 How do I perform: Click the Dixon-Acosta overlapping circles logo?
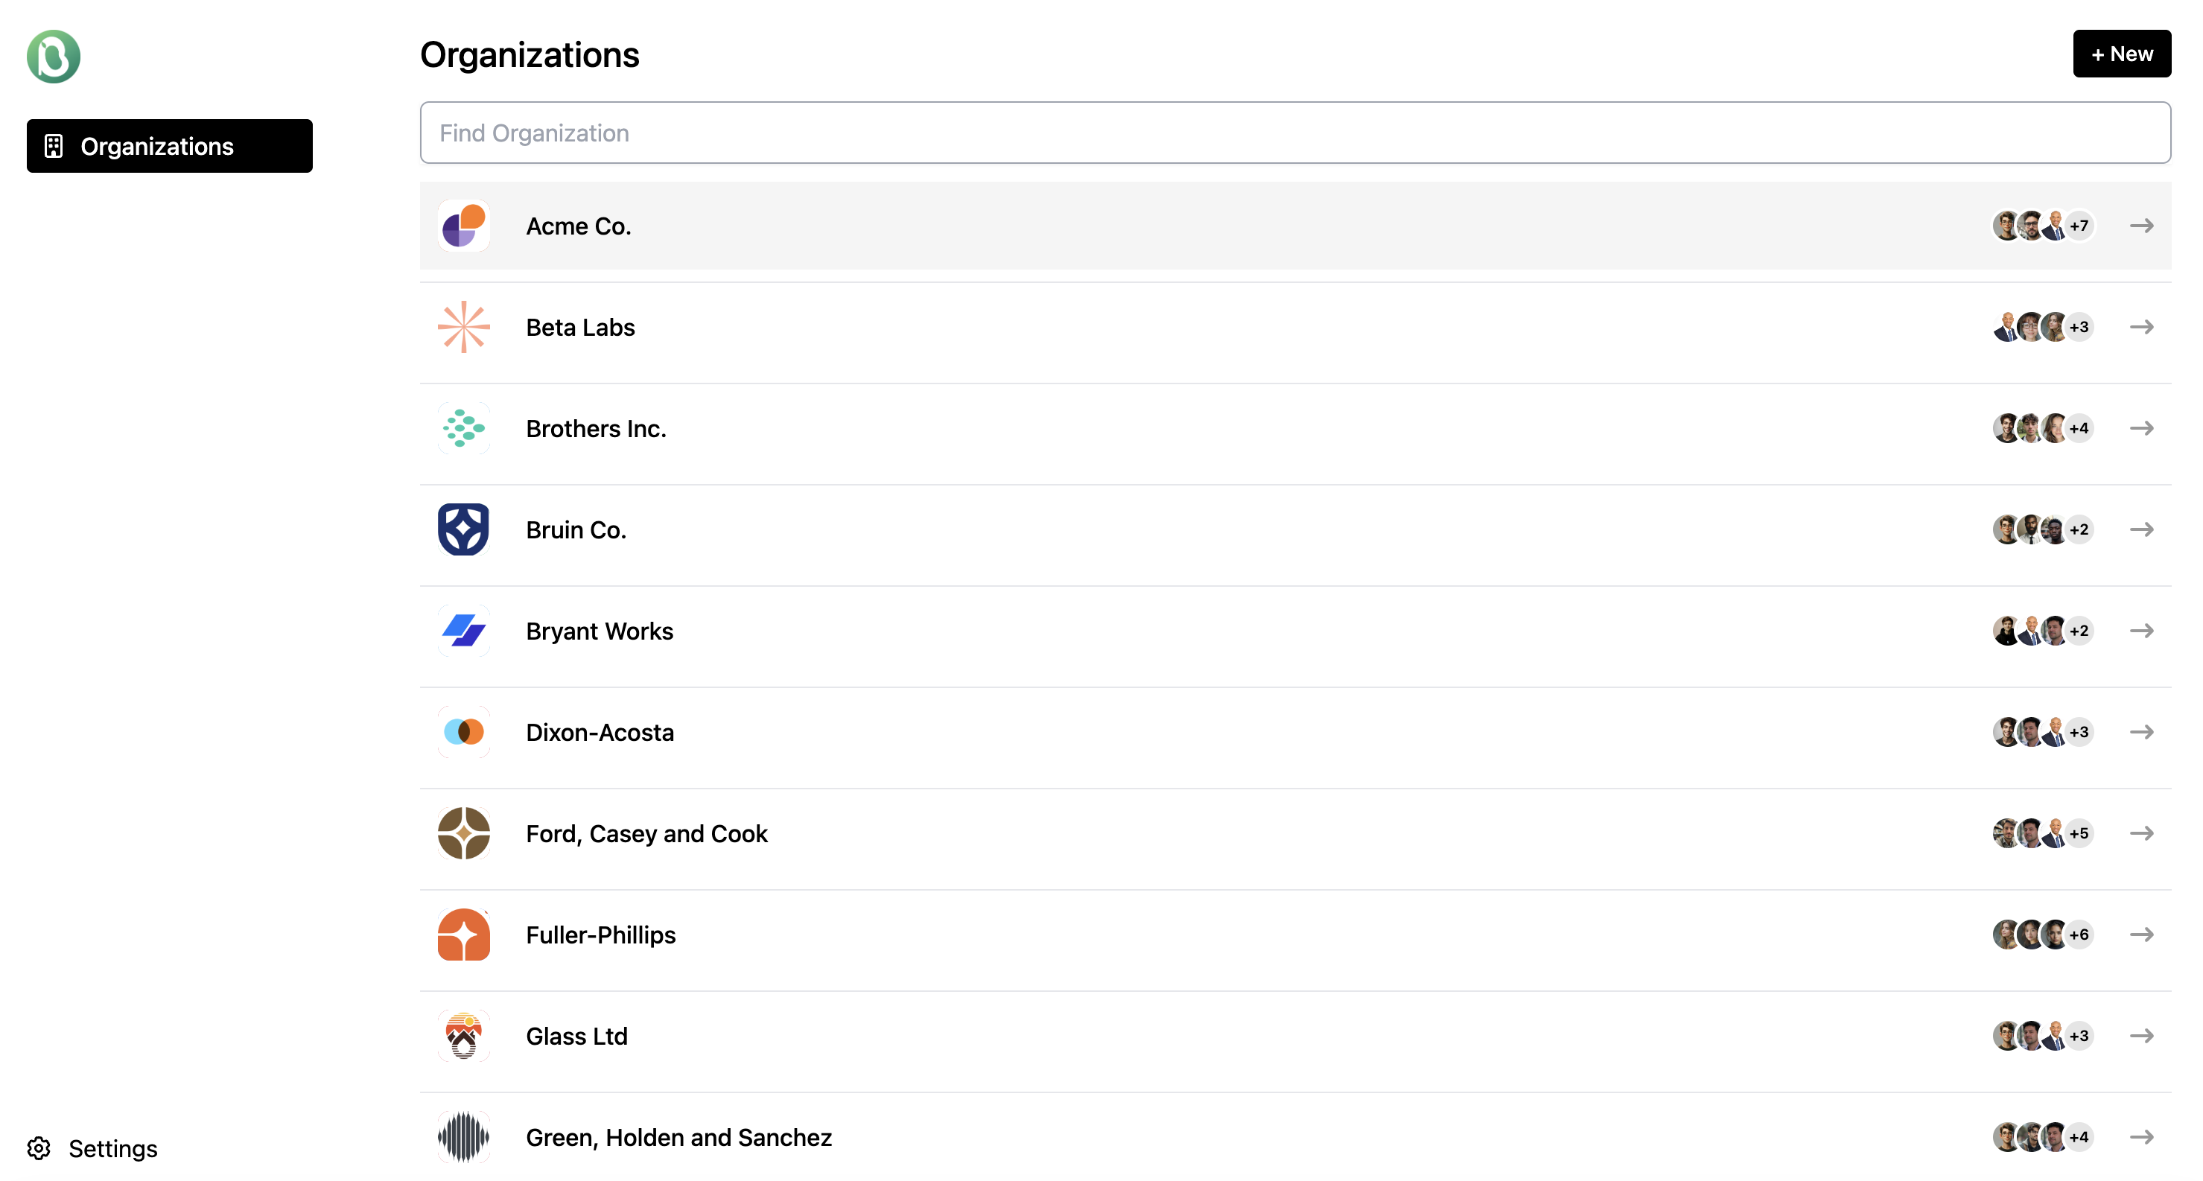coord(463,732)
